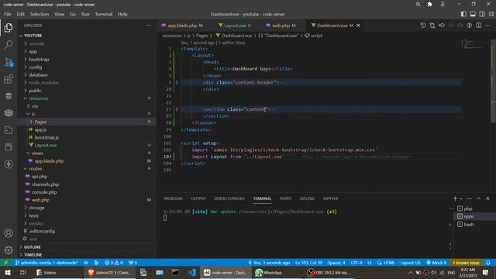The width and height of the screenshot is (496, 279).
Task: Open the Help menu
Action: [x=122, y=14]
